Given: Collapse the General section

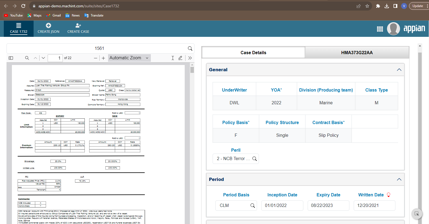Looking at the screenshot, I should (x=399, y=70).
